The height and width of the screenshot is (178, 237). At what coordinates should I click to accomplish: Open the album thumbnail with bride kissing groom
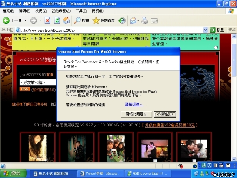click(194, 149)
